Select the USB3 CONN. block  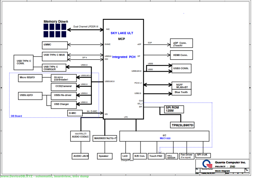pyautogui.click(x=181, y=68)
